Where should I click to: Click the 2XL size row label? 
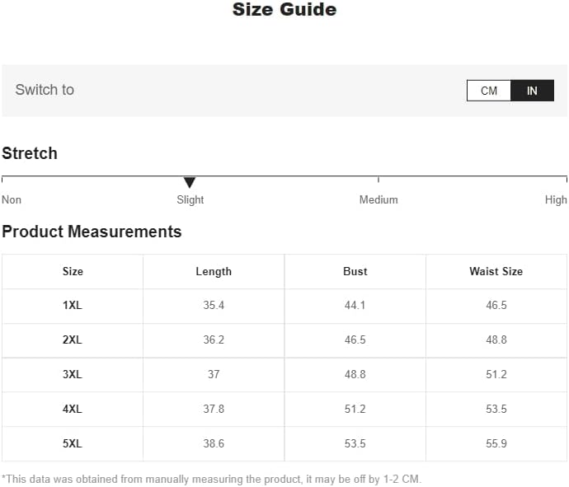(73, 339)
